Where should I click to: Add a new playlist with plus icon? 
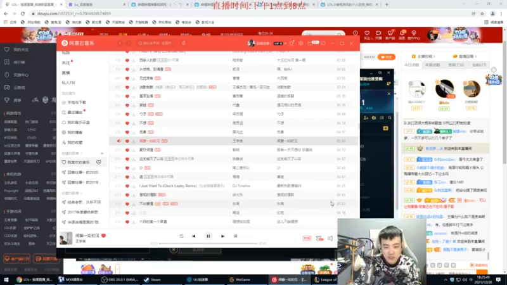102,153
